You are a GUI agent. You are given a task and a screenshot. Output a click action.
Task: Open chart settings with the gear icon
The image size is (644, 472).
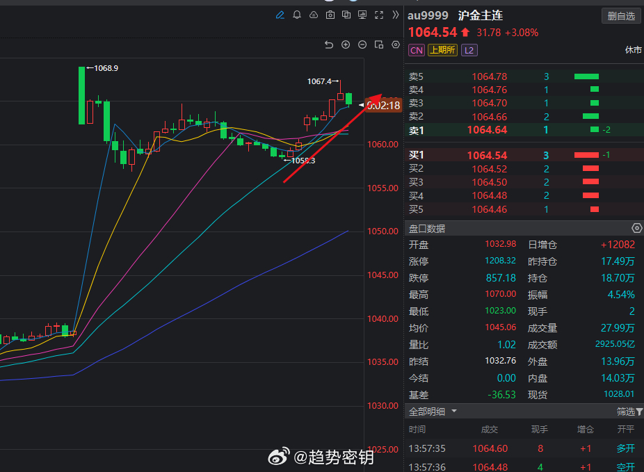(x=395, y=44)
